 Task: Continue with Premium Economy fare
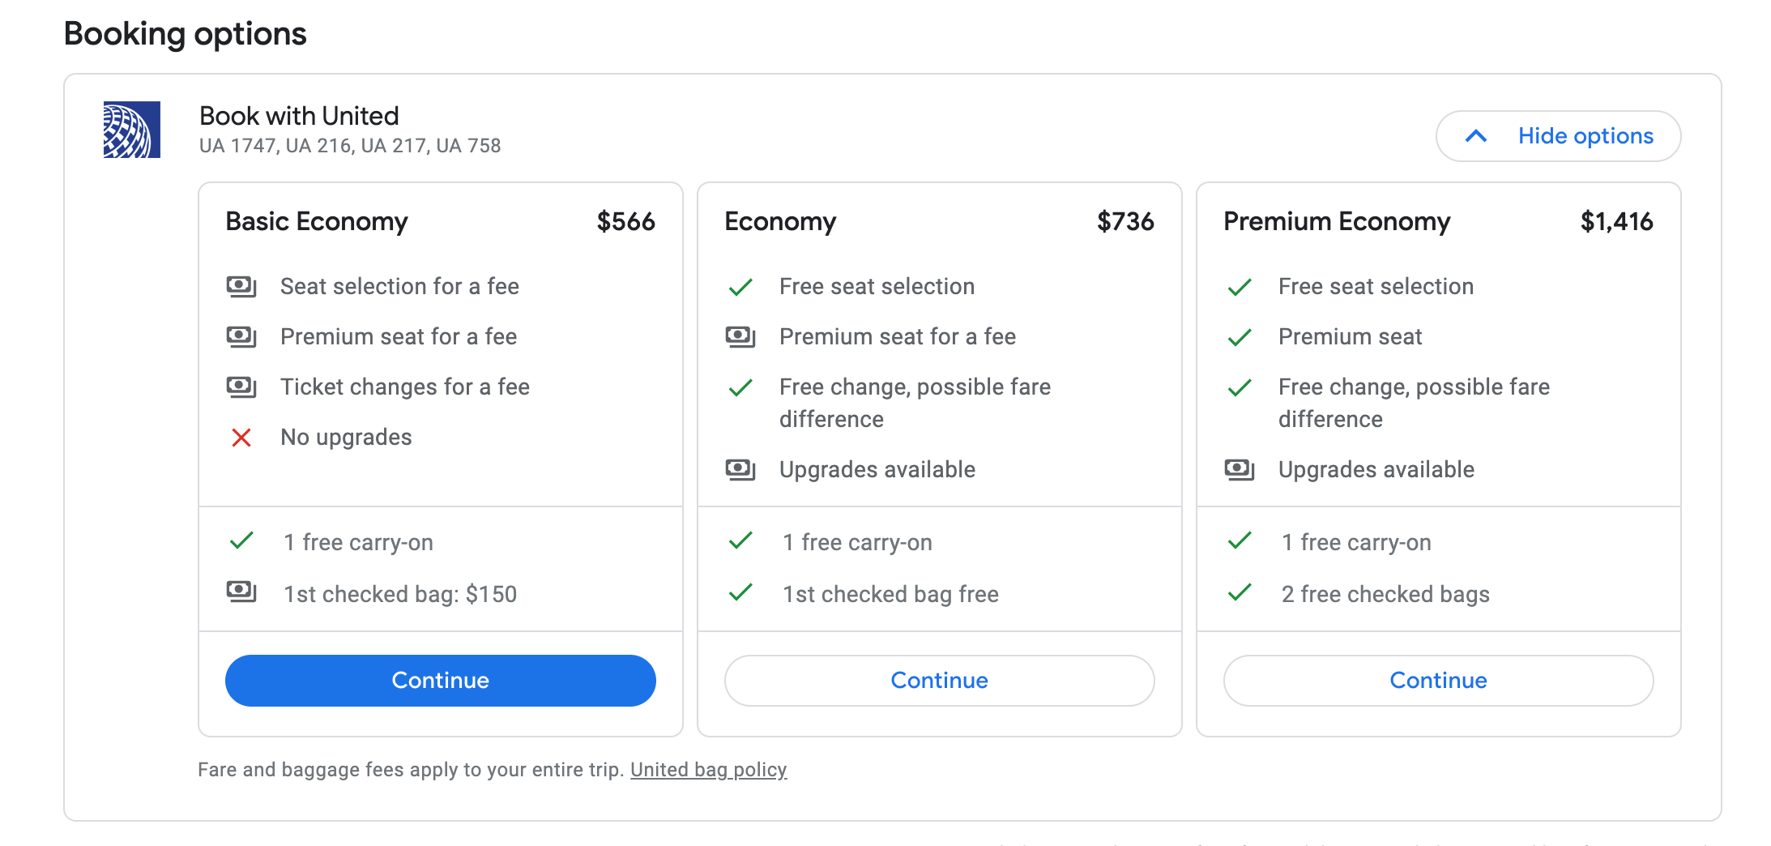coord(1438,681)
